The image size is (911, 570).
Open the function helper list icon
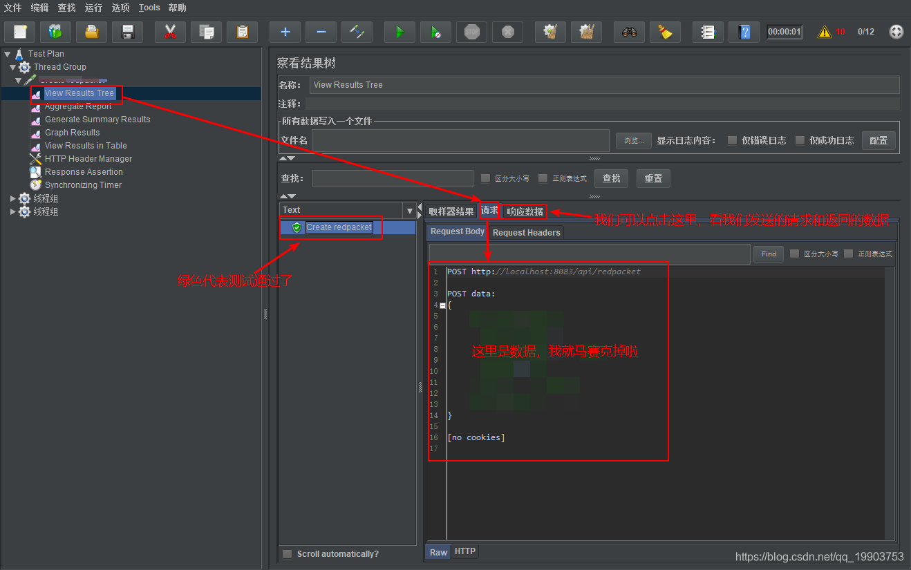point(708,32)
